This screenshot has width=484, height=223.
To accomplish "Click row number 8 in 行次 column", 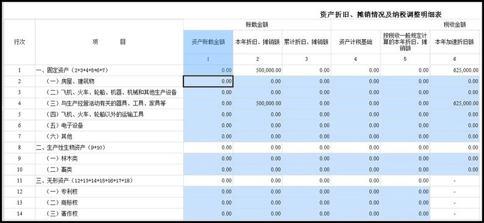I will [19, 148].
